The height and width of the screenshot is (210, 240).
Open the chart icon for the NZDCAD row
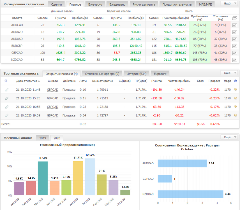point(234,60)
